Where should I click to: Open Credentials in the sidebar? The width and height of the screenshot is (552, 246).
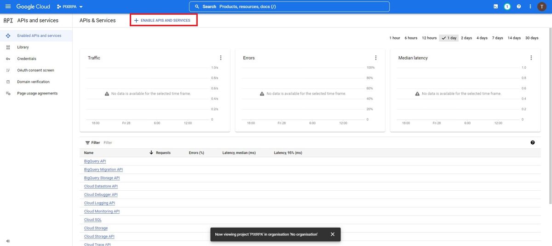[x=27, y=59]
